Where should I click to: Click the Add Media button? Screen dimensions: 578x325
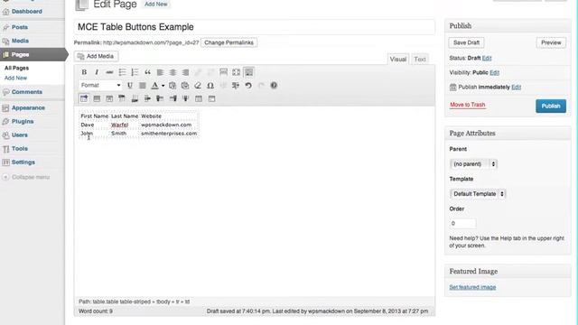pos(97,56)
